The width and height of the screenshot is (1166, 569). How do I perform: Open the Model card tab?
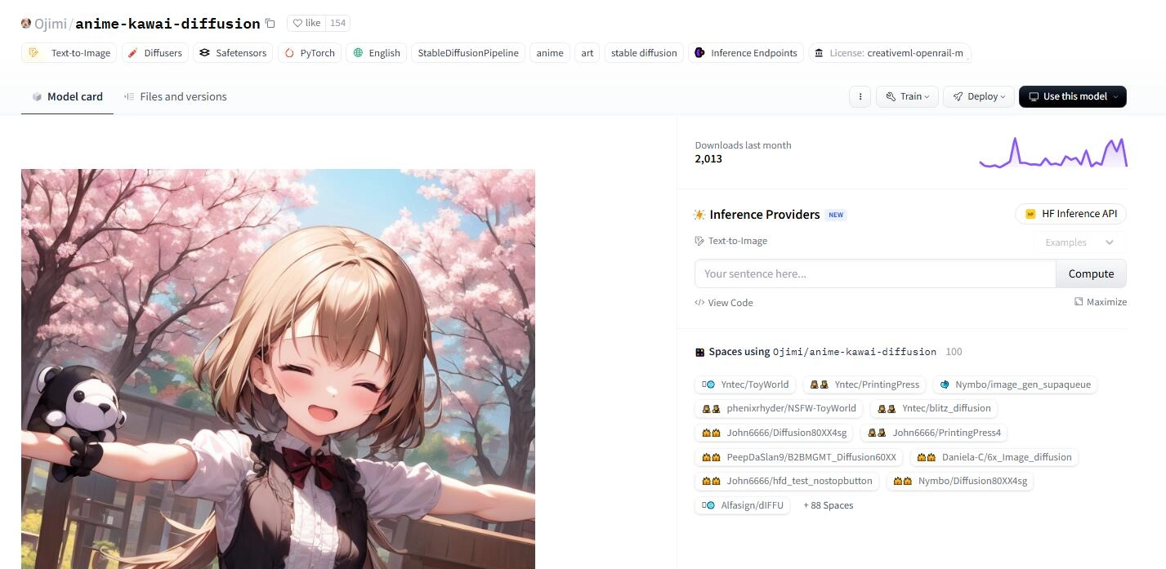click(x=67, y=96)
